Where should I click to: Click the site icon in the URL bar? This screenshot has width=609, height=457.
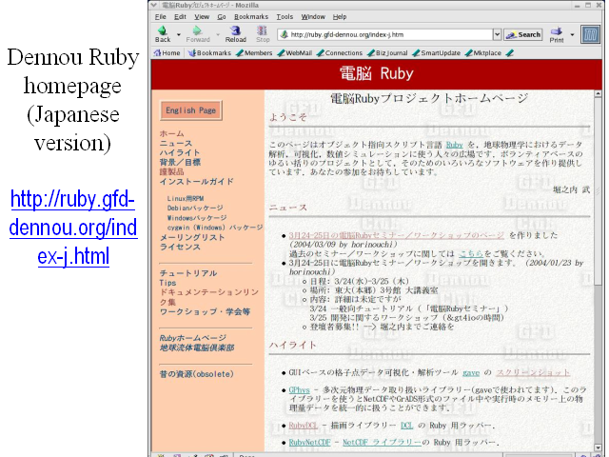click(x=284, y=34)
